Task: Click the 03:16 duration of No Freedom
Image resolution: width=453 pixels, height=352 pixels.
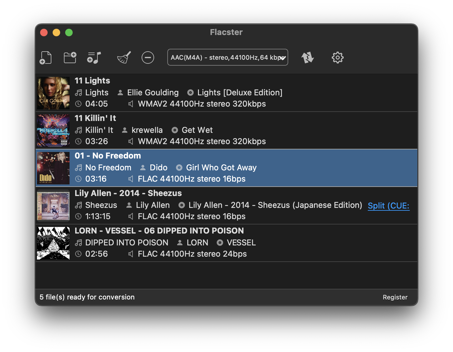Action: pos(96,179)
